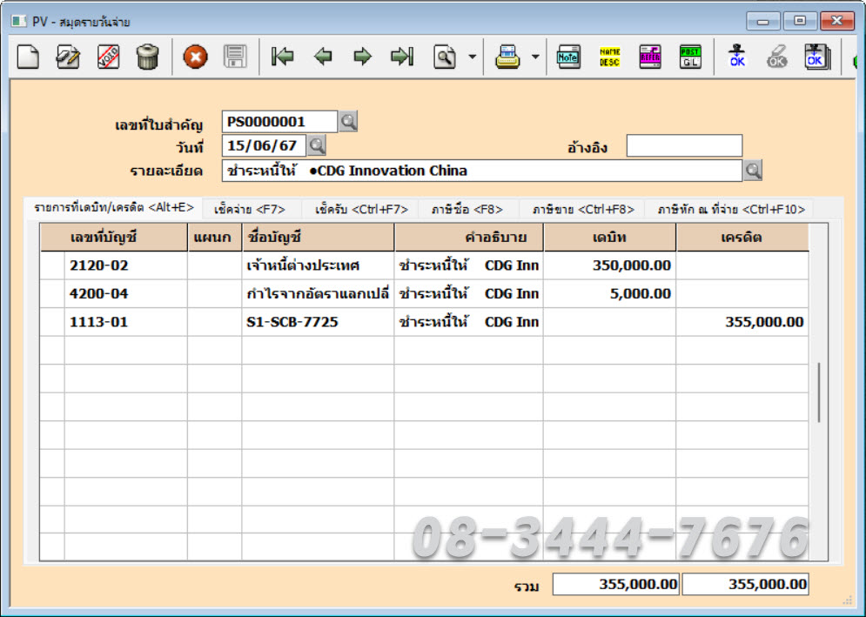Switch to the ภาษีซื้อ <F8> tab

click(x=467, y=210)
